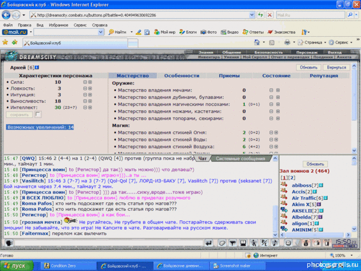Increase mastery of мечами with plus button
The height and width of the screenshot is (271, 361).
coord(278,90)
